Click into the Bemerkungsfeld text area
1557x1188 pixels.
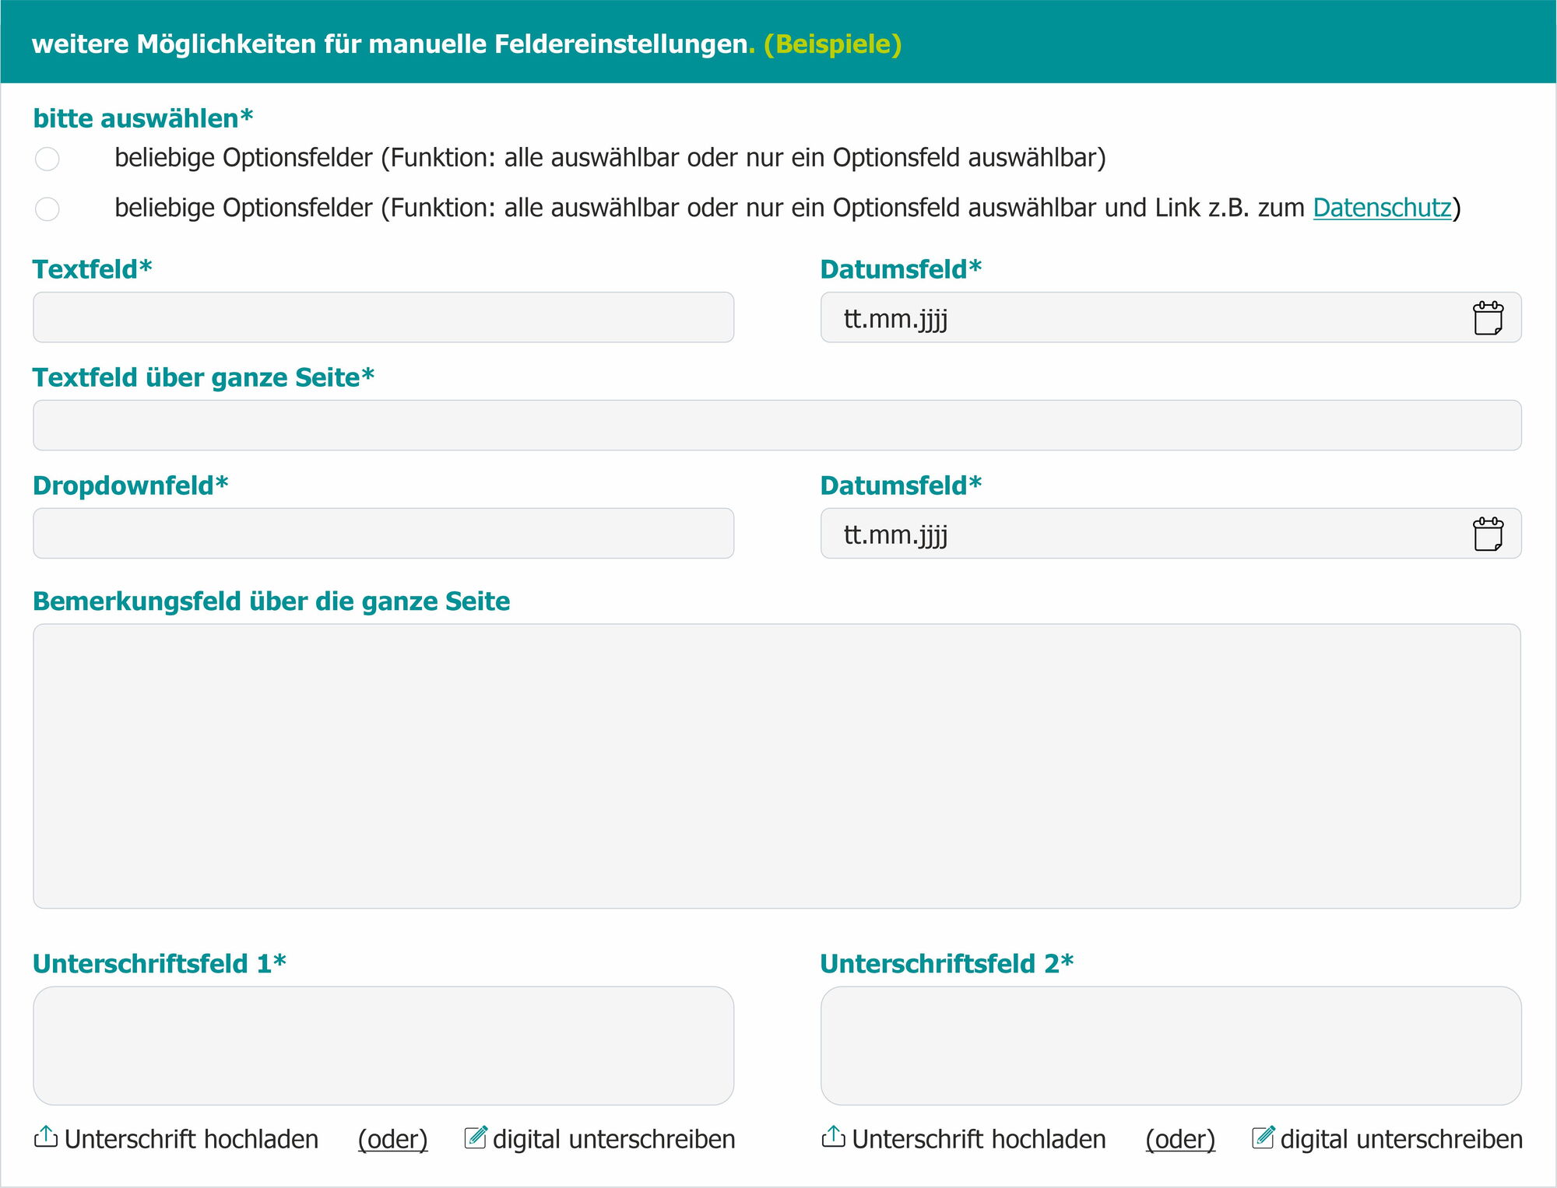click(777, 766)
